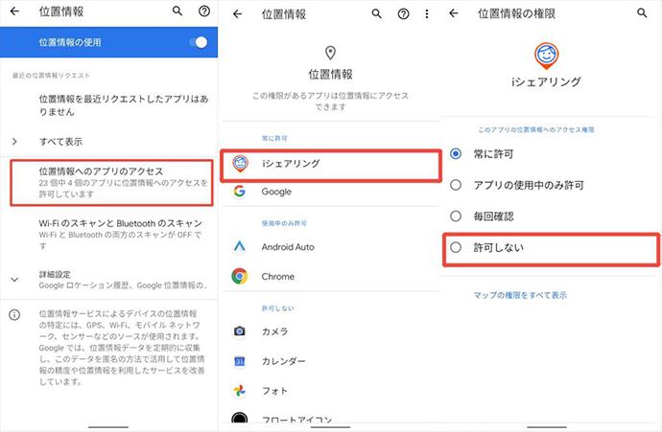Screen dimensions: 662x432
Task: Open the three-dot overflow menu
Action: coord(427,14)
